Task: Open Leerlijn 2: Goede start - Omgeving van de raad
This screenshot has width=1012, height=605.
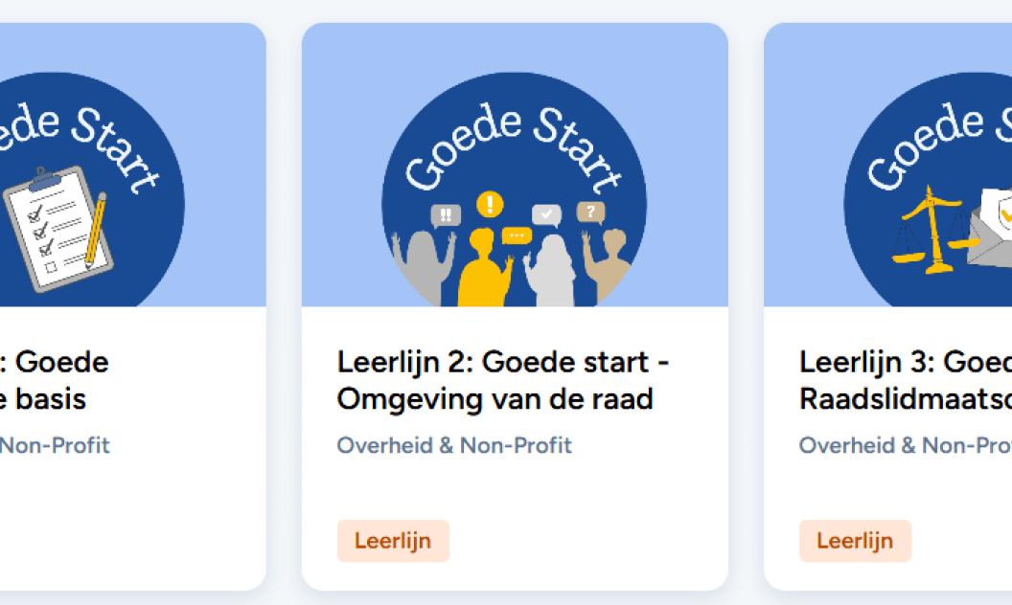Action: coord(503,380)
